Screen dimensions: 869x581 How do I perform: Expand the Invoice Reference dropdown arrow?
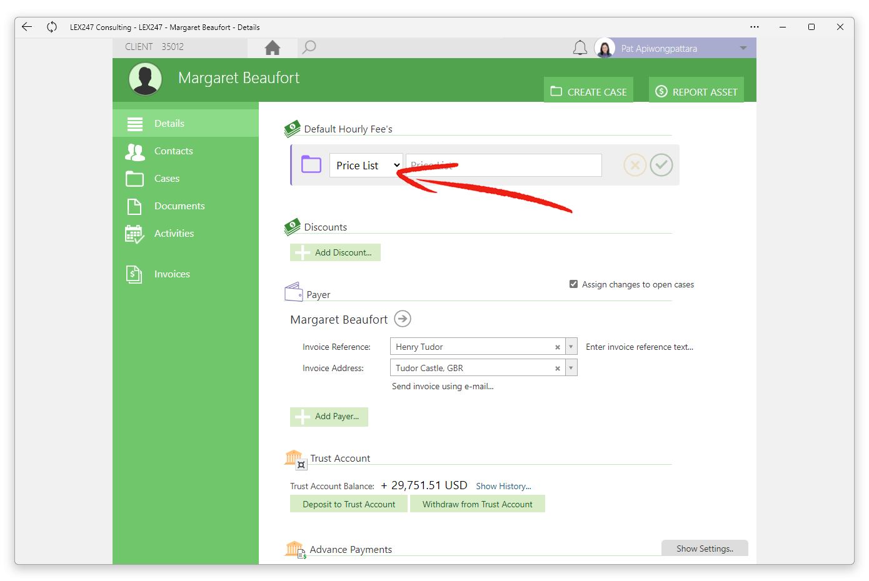(571, 346)
